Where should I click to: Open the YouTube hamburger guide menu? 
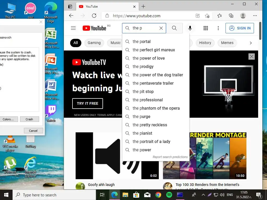(x=73, y=28)
